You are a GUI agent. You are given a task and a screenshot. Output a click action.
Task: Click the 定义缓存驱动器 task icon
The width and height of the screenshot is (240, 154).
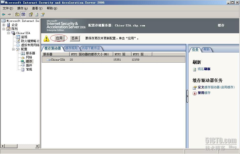[195, 88]
